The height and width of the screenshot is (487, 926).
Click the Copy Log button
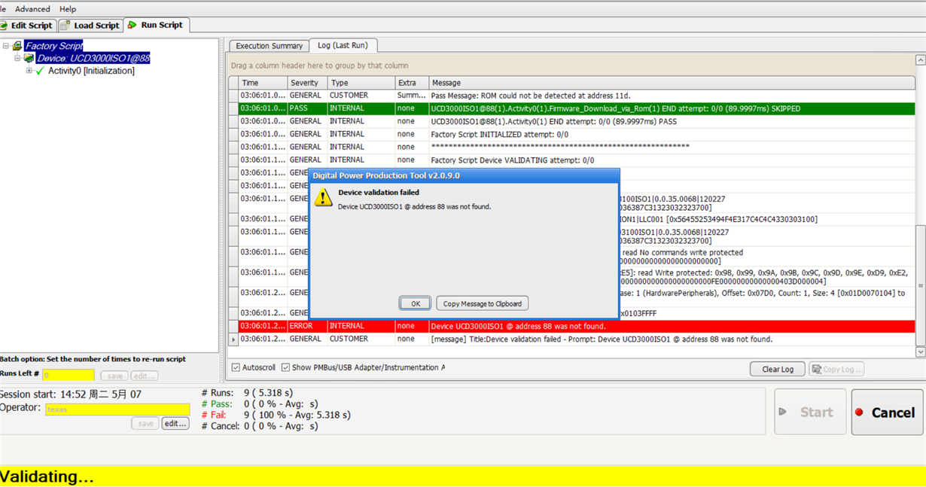pos(836,369)
